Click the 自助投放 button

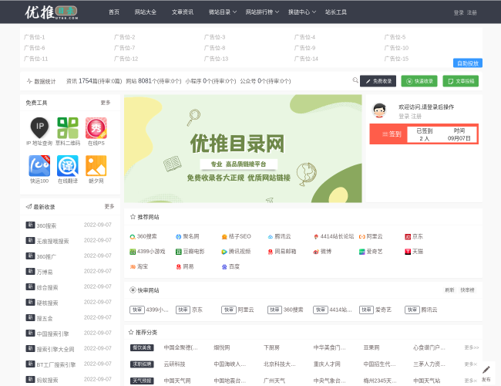click(x=468, y=63)
